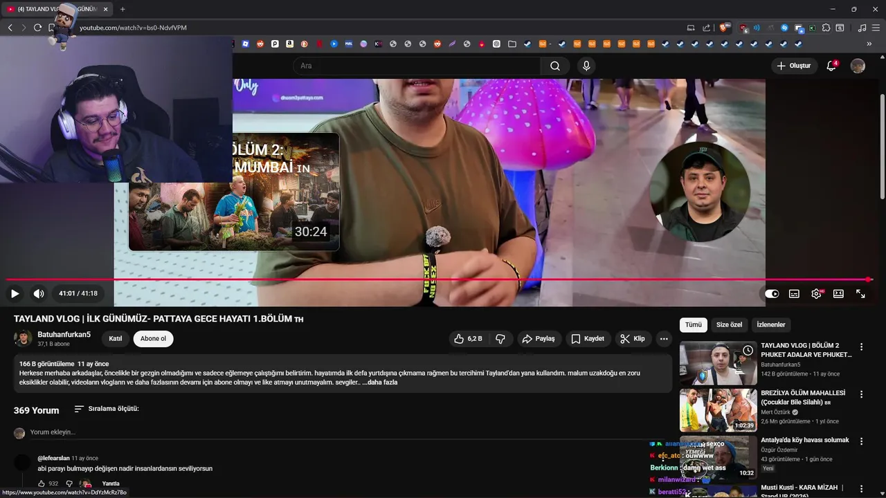Click the video progress bar scrubber
Screen dimensions: 886x498
(x=868, y=279)
